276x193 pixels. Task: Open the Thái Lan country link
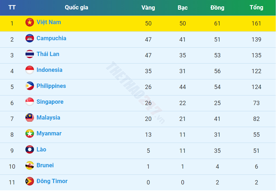(x=48, y=54)
